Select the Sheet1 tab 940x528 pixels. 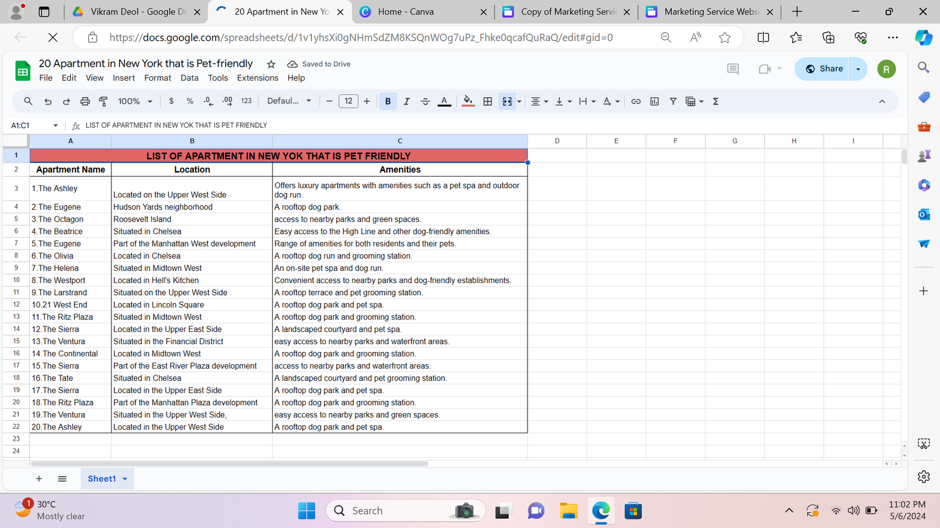(x=102, y=479)
